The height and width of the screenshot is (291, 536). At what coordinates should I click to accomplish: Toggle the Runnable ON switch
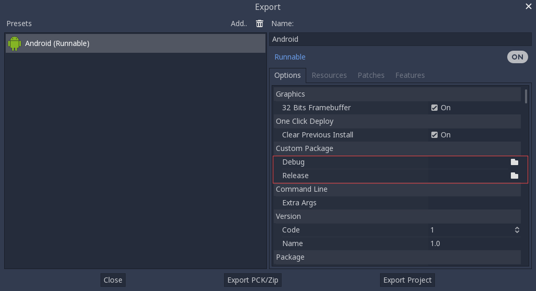517,57
